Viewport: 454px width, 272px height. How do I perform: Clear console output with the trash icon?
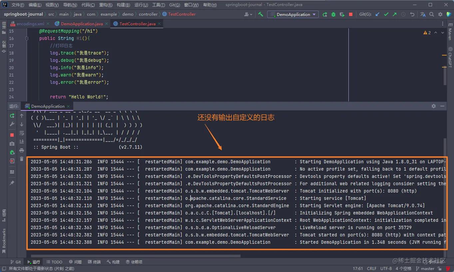tap(22, 159)
